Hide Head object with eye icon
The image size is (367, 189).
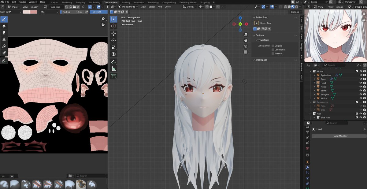361,83
